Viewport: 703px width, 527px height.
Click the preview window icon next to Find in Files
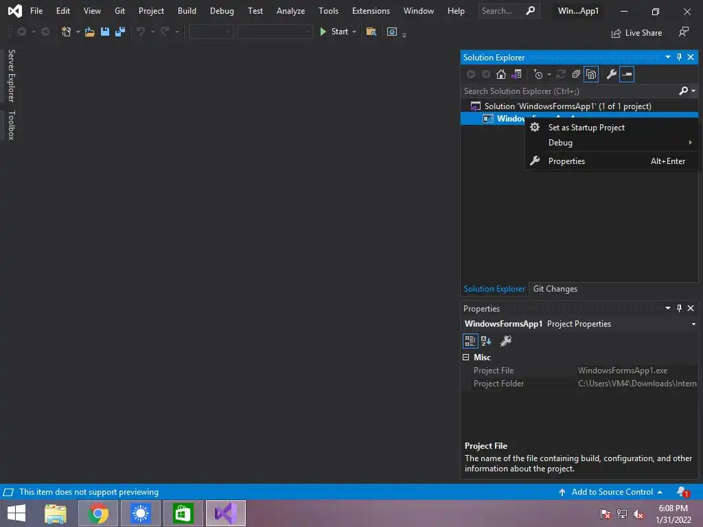[x=392, y=32]
